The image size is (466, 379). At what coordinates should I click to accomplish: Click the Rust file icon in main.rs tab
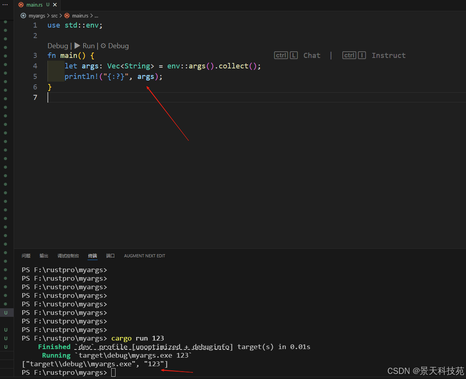coord(21,5)
